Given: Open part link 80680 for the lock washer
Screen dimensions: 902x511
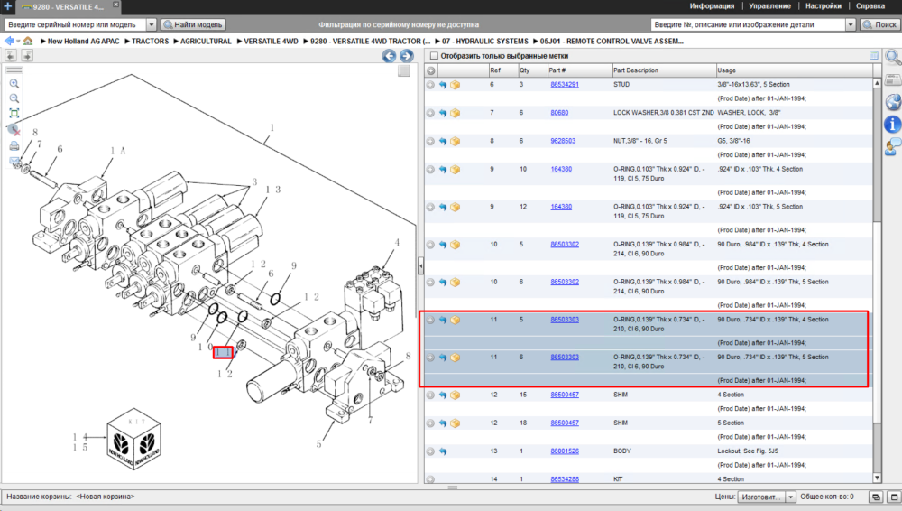Looking at the screenshot, I should coord(559,113).
